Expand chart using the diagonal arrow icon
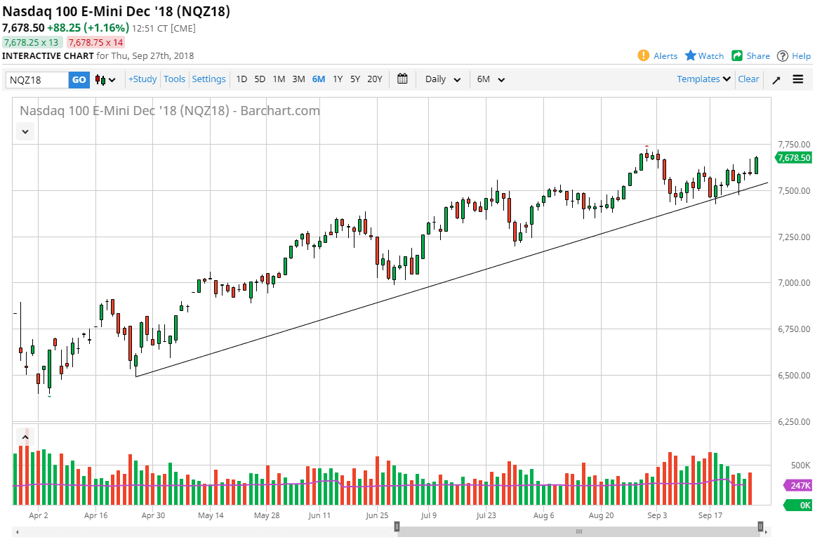The width and height of the screenshot is (822, 542). pyautogui.click(x=776, y=79)
